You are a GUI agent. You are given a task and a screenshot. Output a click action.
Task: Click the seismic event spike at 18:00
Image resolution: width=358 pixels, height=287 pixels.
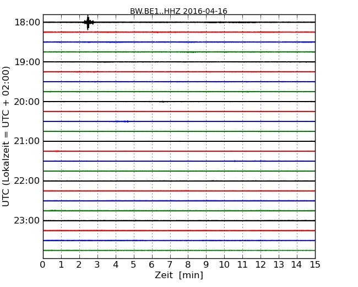[88, 23]
